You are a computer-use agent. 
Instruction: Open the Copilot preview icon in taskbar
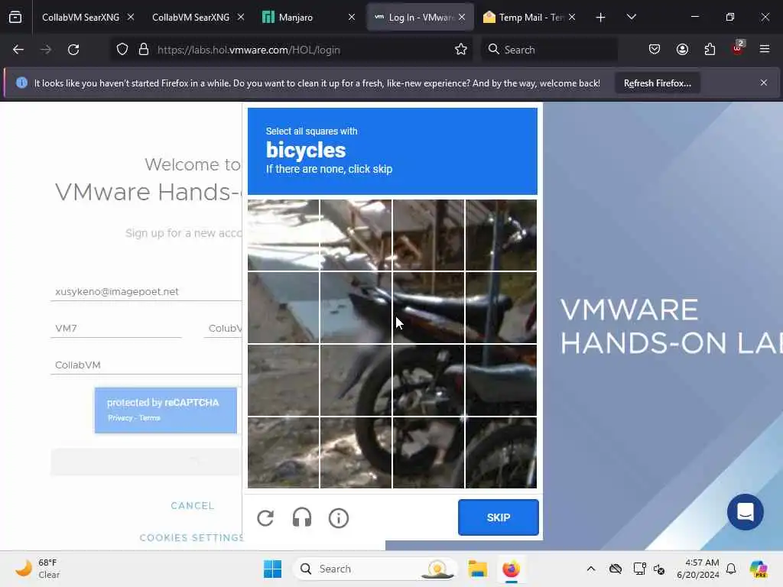(x=759, y=569)
